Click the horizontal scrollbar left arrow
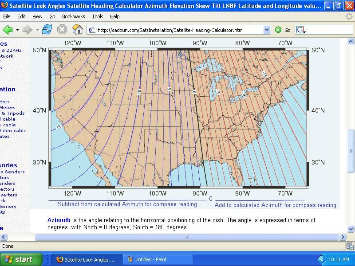The width and height of the screenshot is (355, 266). [4, 237]
